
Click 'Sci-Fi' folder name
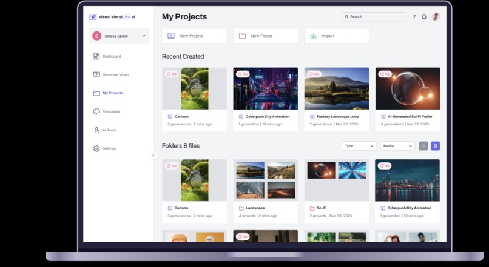tap(322, 208)
